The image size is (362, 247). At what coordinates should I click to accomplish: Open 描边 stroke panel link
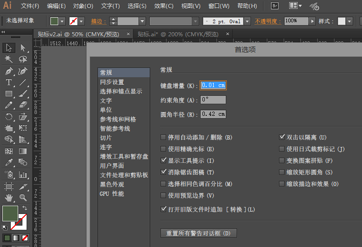pos(98,21)
